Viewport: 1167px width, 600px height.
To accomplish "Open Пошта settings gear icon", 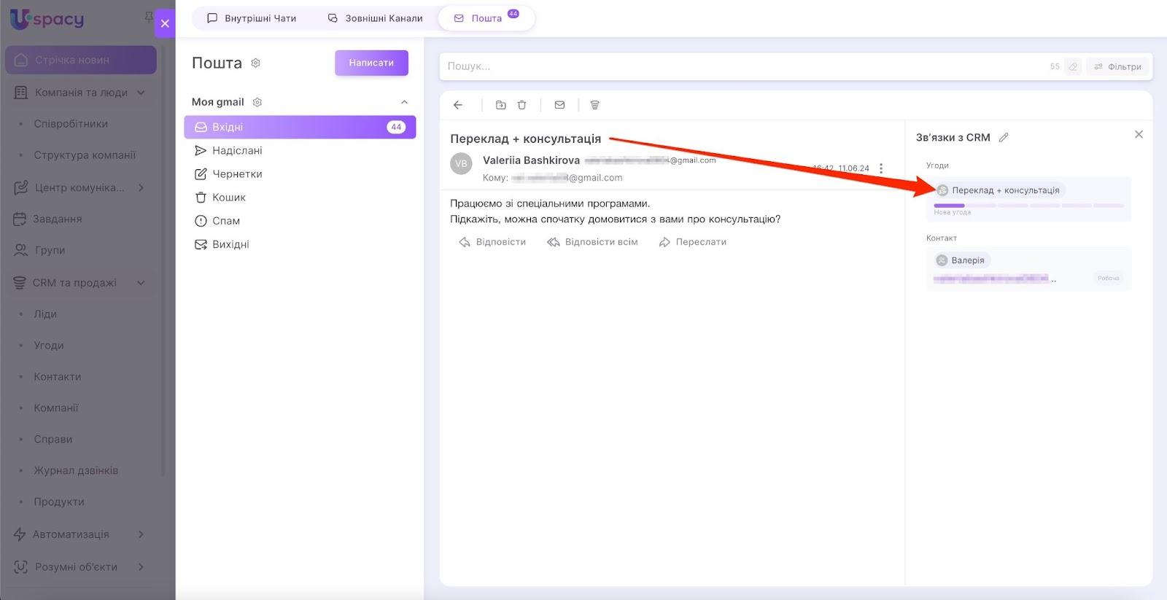I will pos(256,63).
